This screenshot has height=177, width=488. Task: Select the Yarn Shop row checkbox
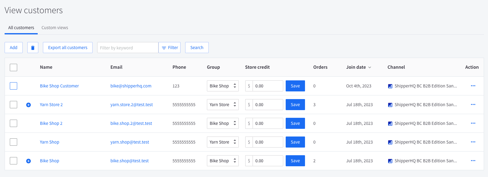[x=13, y=142]
